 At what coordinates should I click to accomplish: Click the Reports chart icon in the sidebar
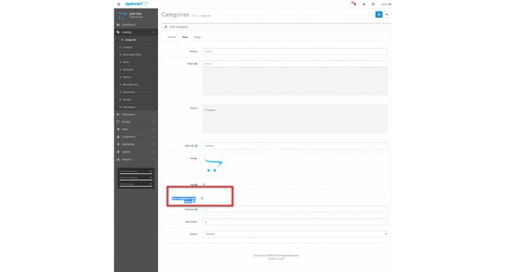118,160
